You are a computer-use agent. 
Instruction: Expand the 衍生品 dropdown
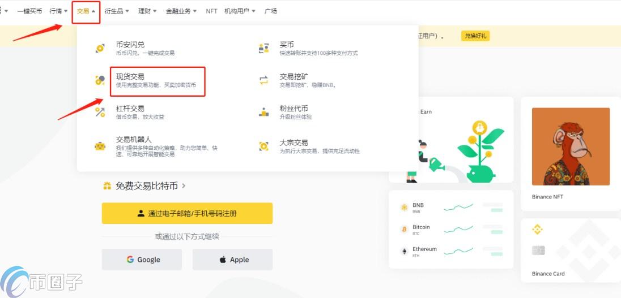coord(117,11)
